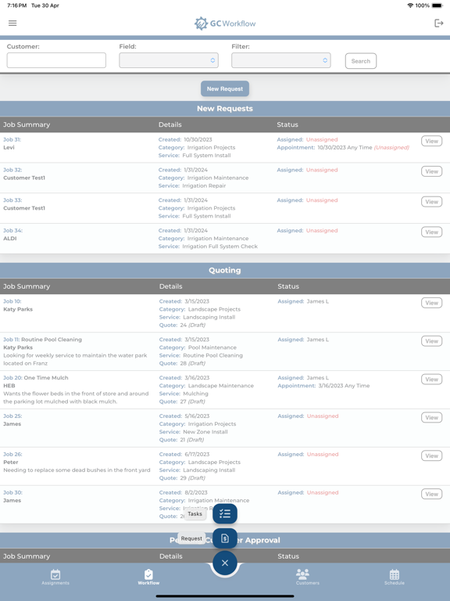Select the 10/30/2023 Any Time appointment

click(345, 148)
